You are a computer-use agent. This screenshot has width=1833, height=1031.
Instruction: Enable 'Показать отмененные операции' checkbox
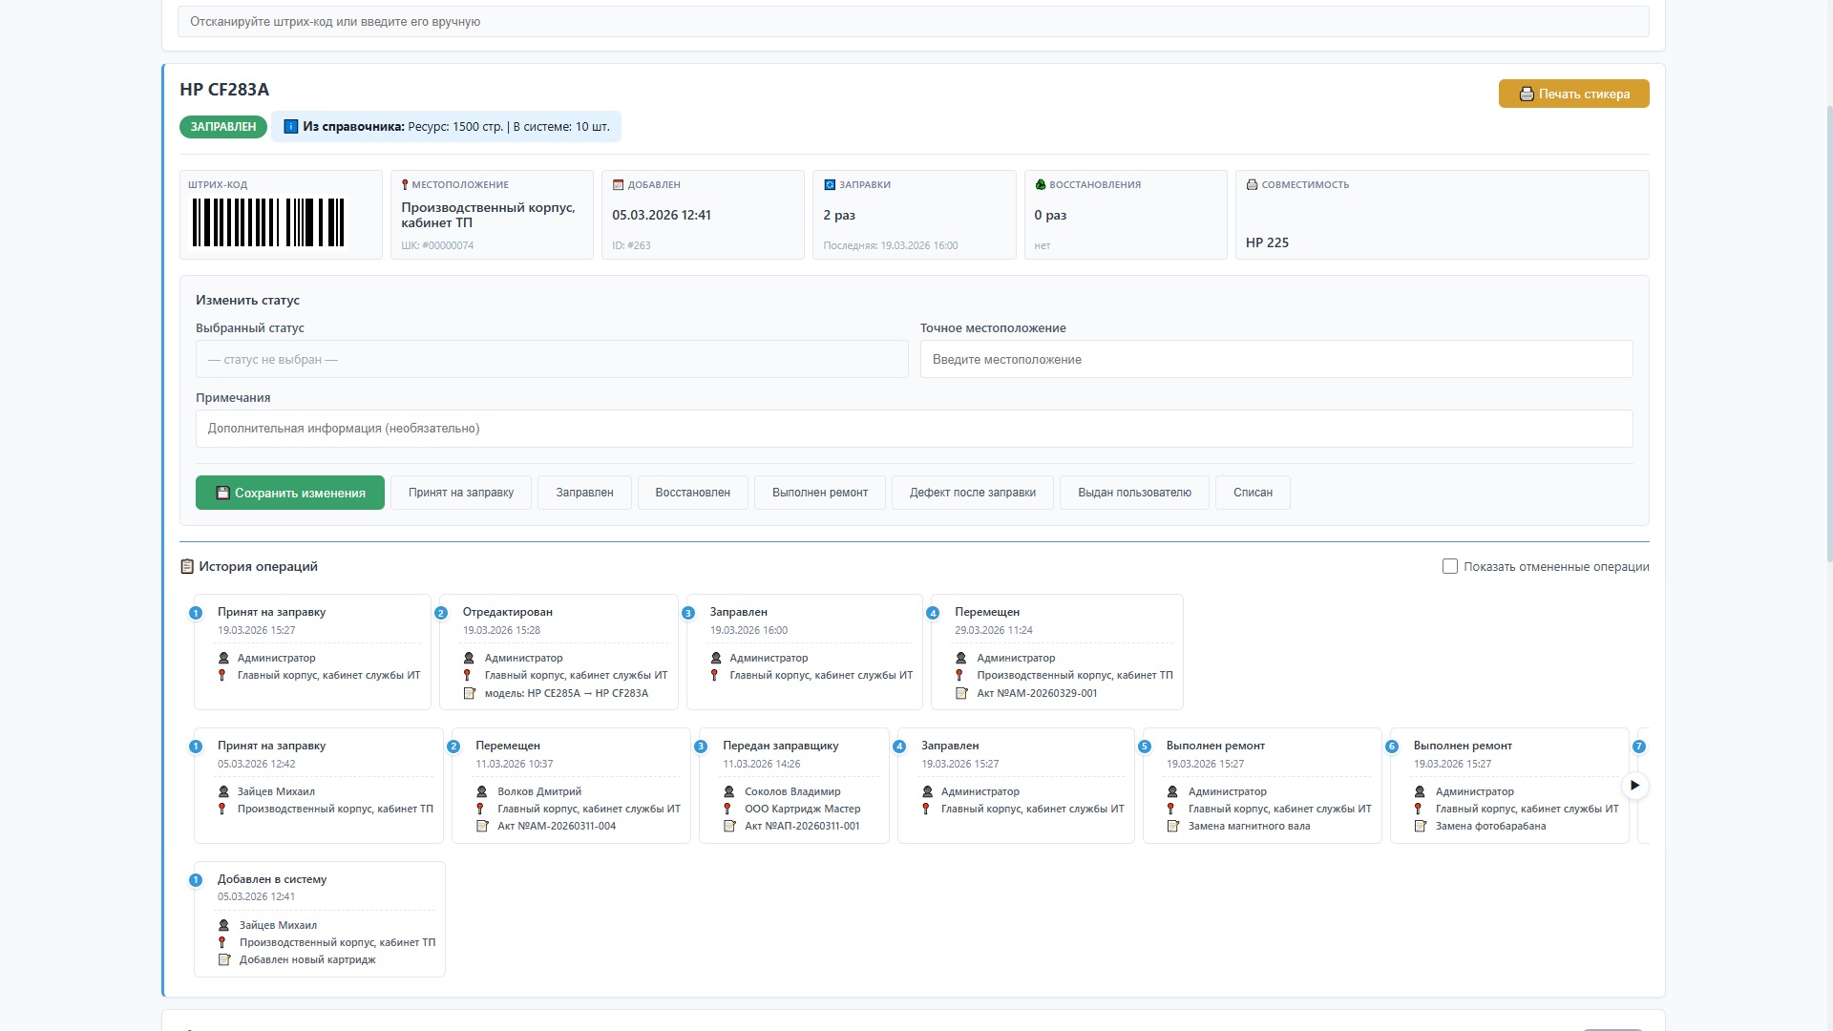coord(1450,566)
